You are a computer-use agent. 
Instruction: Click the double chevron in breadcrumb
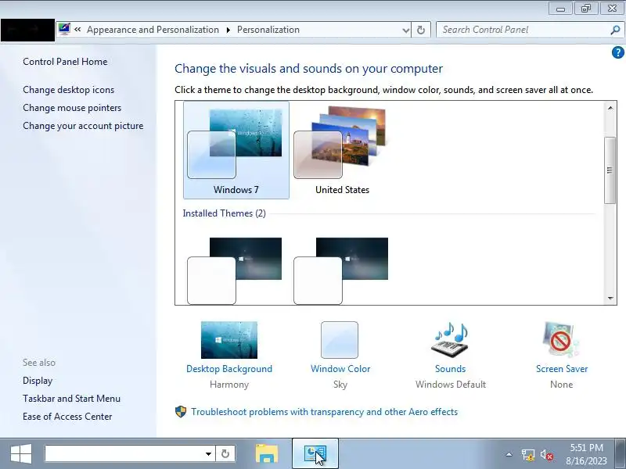point(77,29)
